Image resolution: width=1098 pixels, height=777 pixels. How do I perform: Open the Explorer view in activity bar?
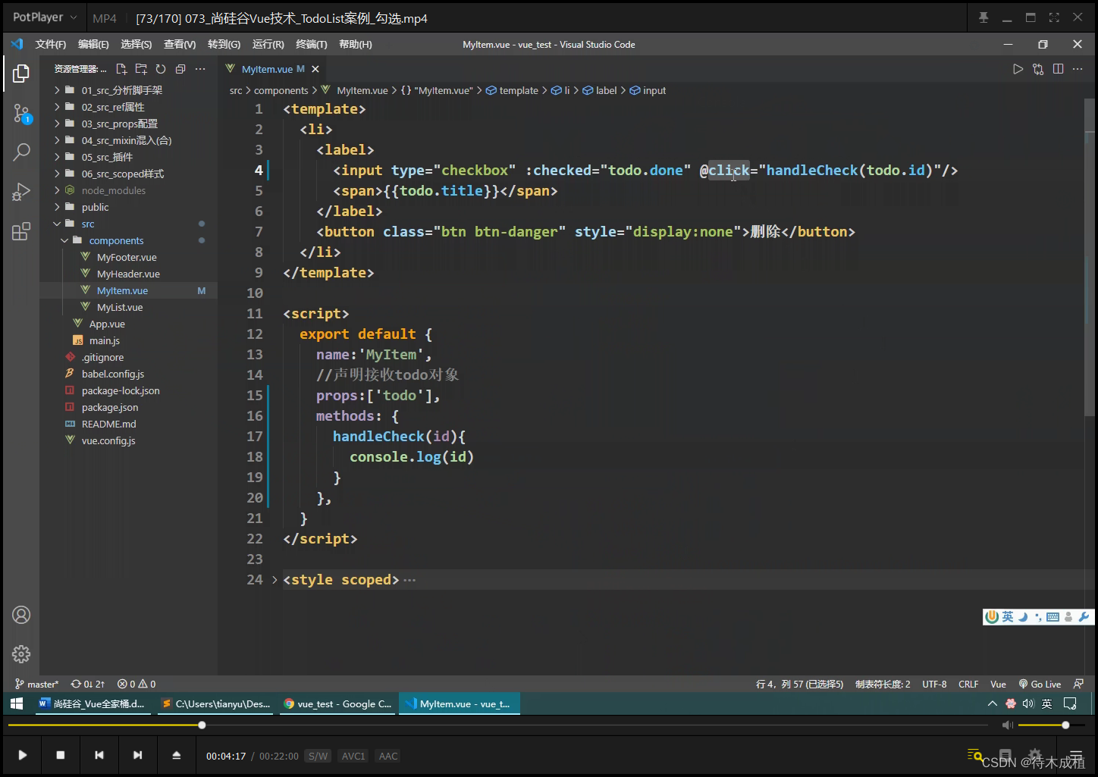[x=21, y=74]
